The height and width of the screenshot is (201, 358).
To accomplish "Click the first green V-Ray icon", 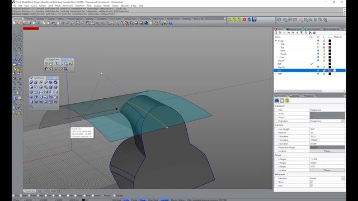I will (x=230, y=20).
